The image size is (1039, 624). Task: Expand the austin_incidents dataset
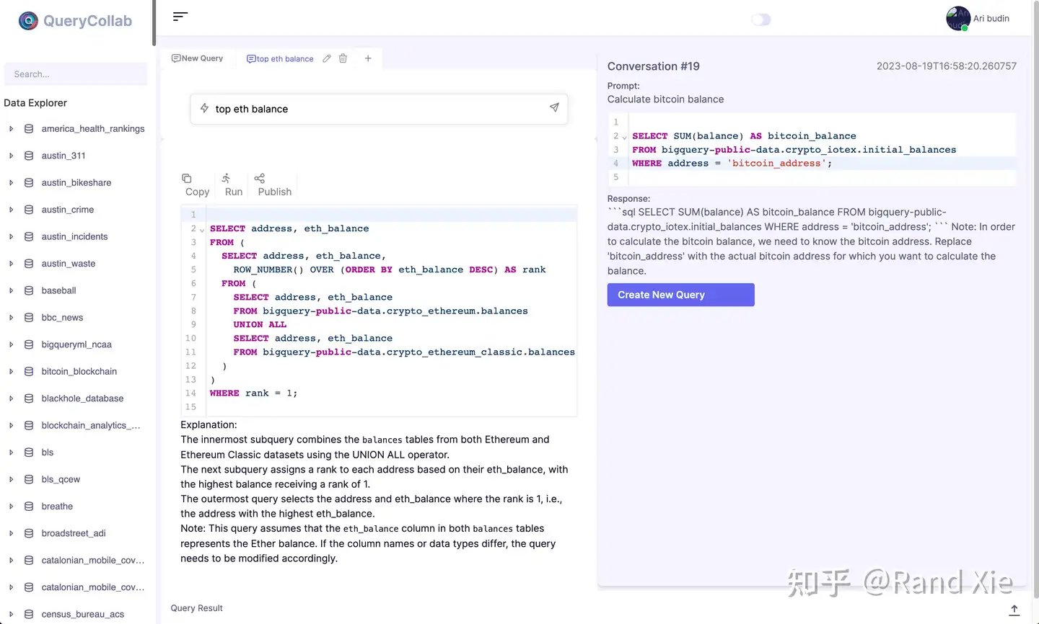(x=11, y=236)
